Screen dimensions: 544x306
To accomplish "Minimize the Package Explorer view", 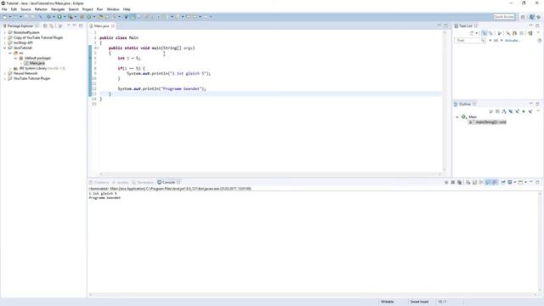I will (x=74, y=25).
